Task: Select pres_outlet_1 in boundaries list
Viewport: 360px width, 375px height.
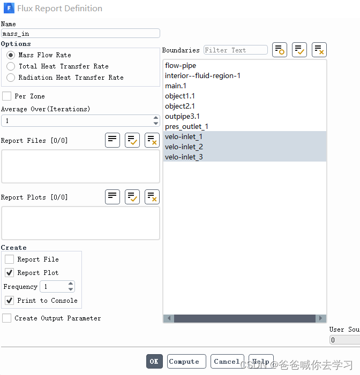Action: click(x=186, y=126)
